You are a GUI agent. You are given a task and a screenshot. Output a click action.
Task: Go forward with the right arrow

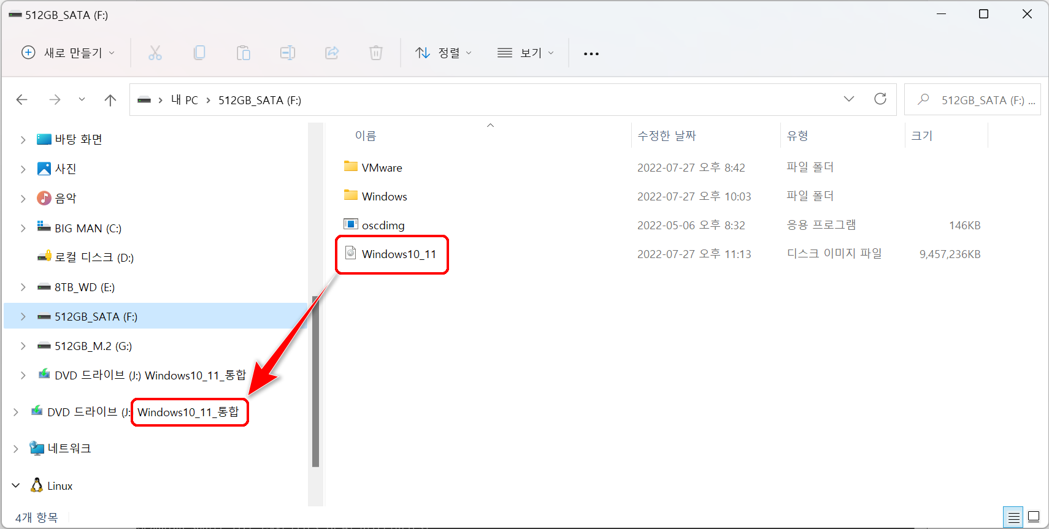click(55, 100)
